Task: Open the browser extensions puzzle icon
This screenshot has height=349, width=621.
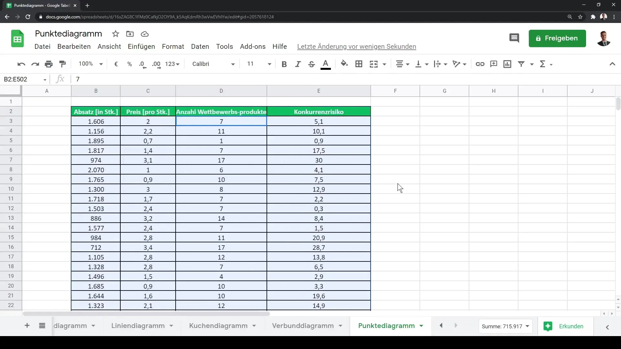Action: click(593, 17)
